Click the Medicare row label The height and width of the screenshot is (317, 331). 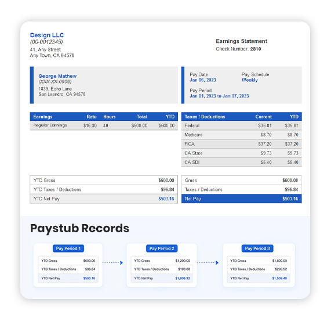click(x=194, y=135)
